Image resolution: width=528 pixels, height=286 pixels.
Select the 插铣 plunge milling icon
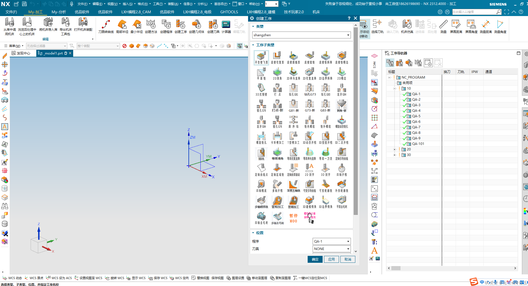pyautogui.click(x=261, y=154)
